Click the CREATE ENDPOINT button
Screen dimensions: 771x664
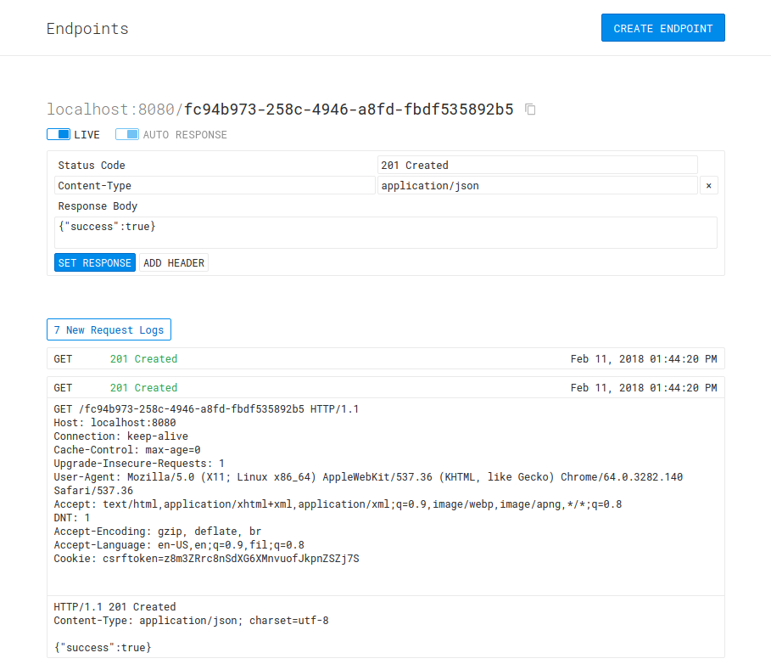662,27
